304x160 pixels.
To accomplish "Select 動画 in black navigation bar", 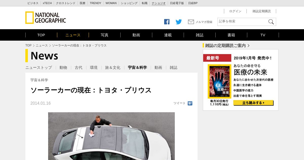I will click(x=136, y=35).
